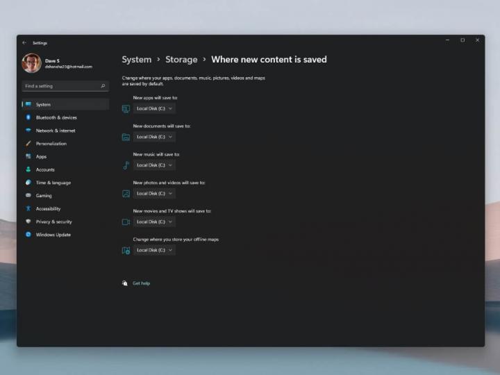Viewport: 500px width, 375px height.
Task: Click Storage in the breadcrumb
Action: coord(181,60)
